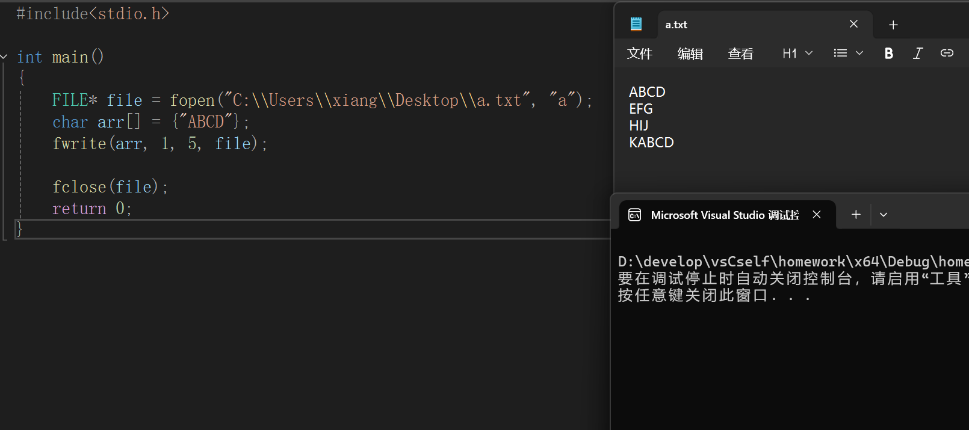Click the return 0 line in the editor

point(91,209)
